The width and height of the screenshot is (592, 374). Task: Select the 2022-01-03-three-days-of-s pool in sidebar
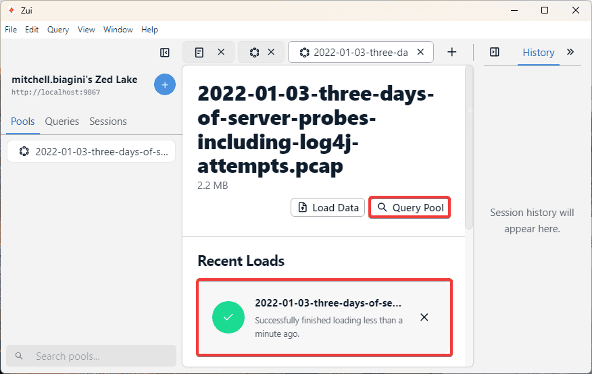(x=91, y=152)
